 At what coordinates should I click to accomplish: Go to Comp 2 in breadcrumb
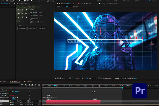pyautogui.click(x=59, y=7)
